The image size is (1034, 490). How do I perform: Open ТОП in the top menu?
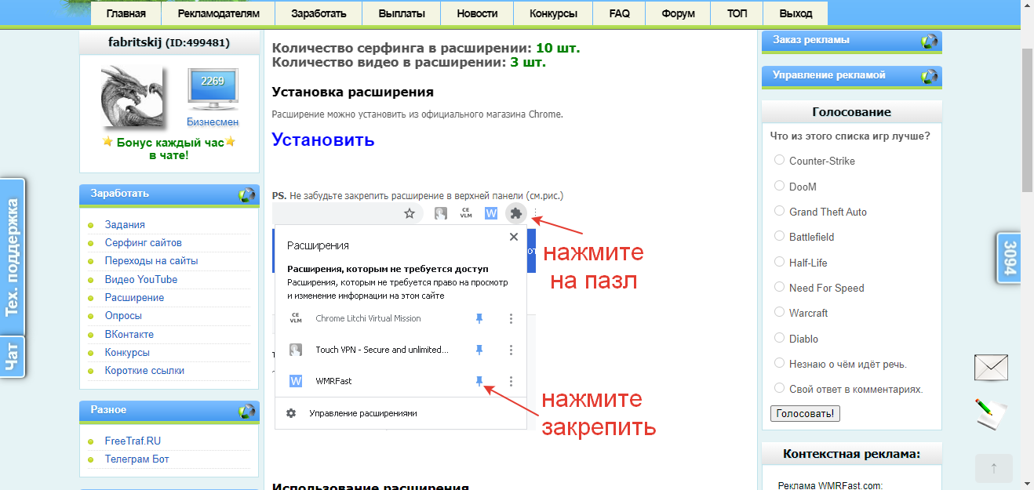tap(737, 13)
